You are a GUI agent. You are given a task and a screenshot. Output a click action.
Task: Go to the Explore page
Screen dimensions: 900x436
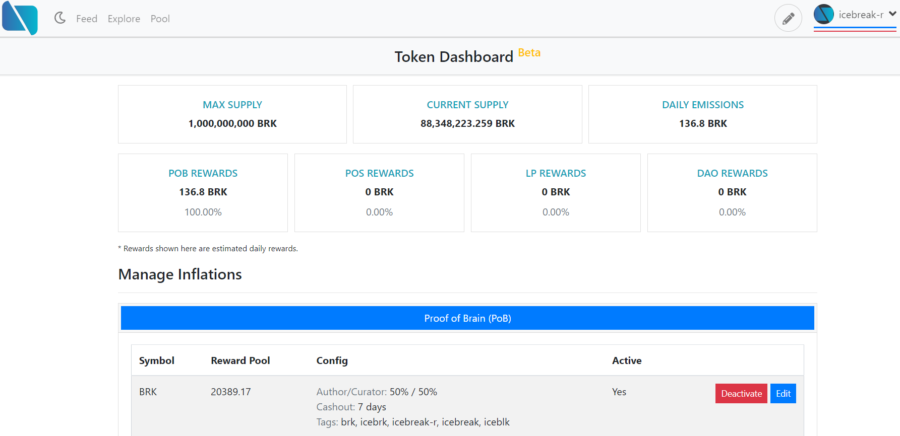click(x=124, y=19)
